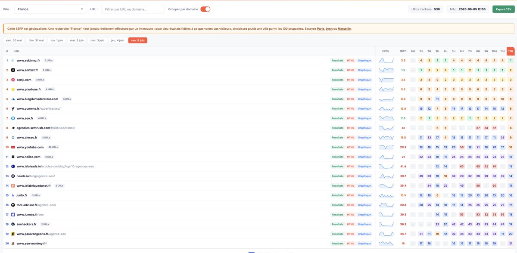Select the dim. 31 mai date tab
The width and height of the screenshot is (517, 253).
[x=36, y=40]
